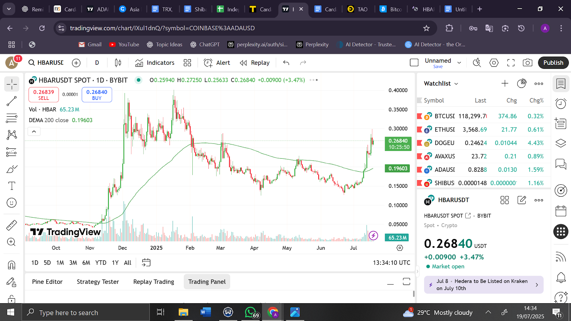Open the HBARUSDT details grid icon

coord(505,200)
